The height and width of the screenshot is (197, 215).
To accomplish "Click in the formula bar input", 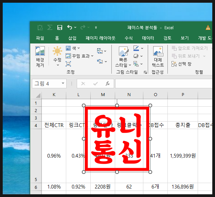I will [164, 84].
